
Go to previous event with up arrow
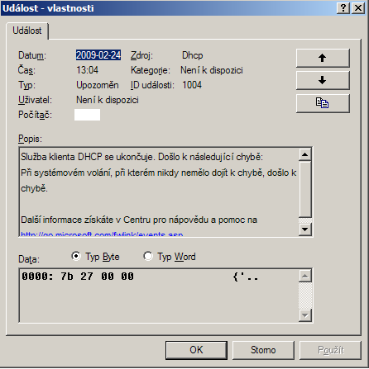pyautogui.click(x=323, y=58)
